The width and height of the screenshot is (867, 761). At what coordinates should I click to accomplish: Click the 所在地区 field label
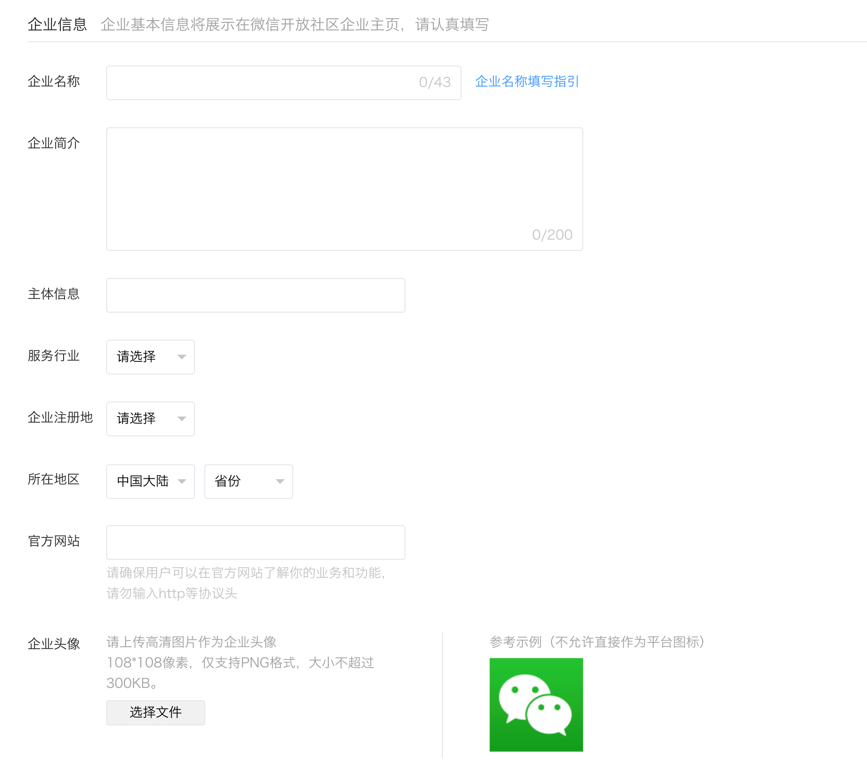tap(54, 479)
